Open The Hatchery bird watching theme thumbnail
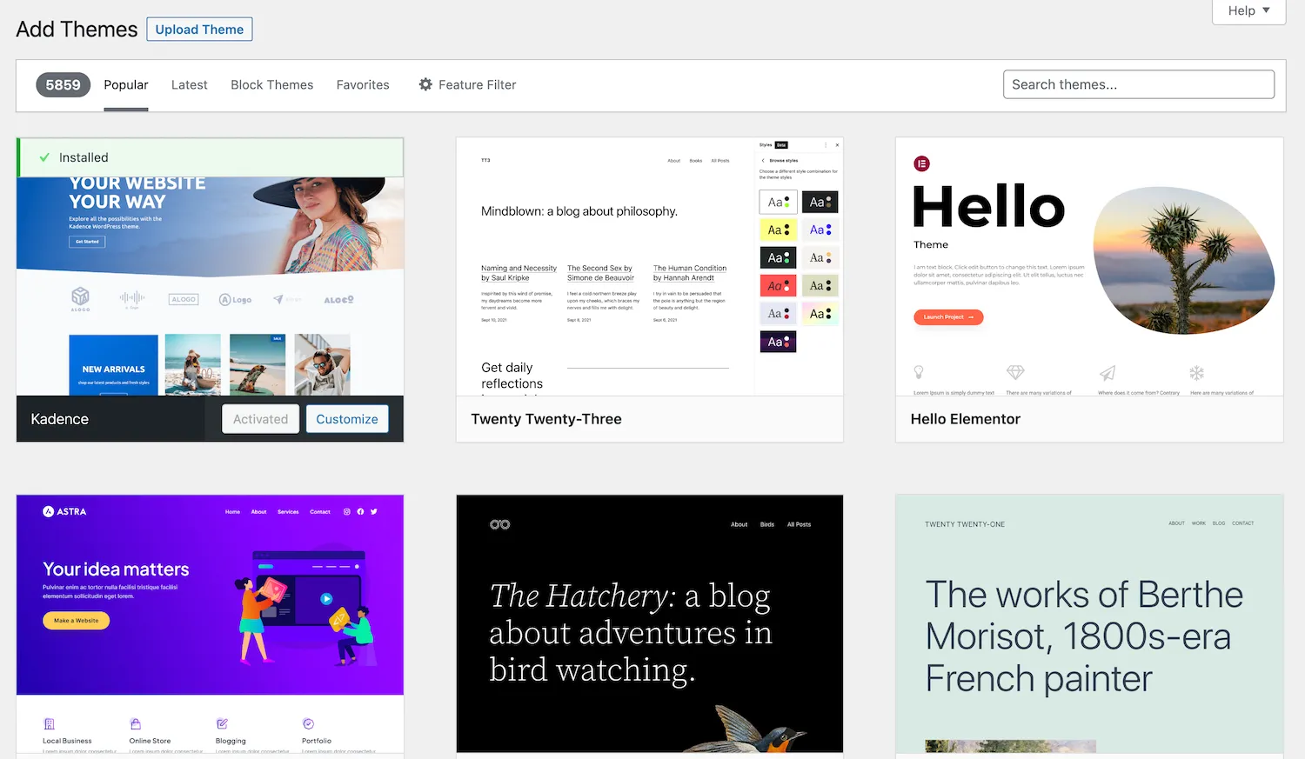 (650, 624)
